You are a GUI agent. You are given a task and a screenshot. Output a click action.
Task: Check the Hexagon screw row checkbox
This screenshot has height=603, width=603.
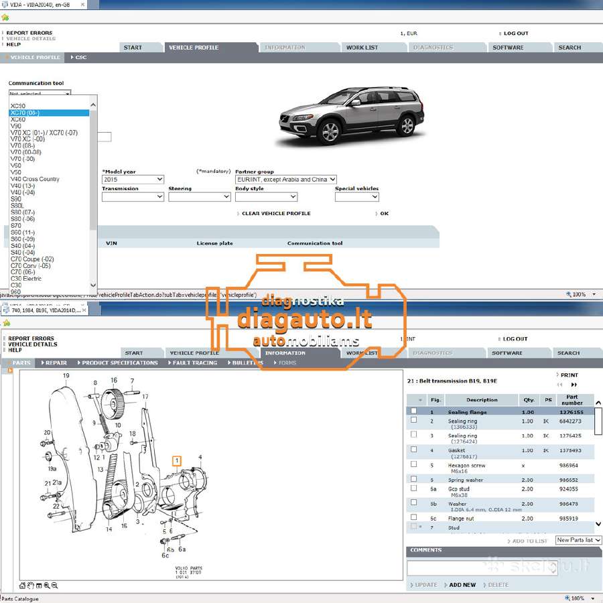point(414,464)
